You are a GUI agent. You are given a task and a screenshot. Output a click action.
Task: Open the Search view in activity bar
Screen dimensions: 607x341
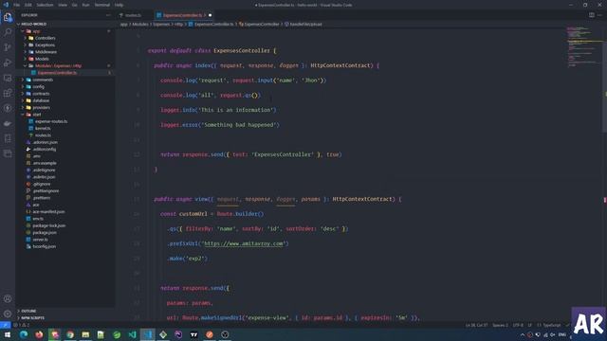8,32
